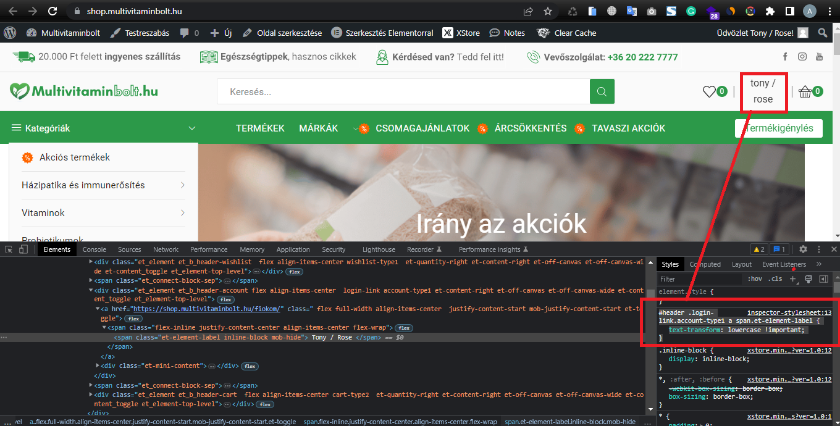Click the text-transform lowercase declaration
This screenshot has width=840, height=426.
click(737, 330)
